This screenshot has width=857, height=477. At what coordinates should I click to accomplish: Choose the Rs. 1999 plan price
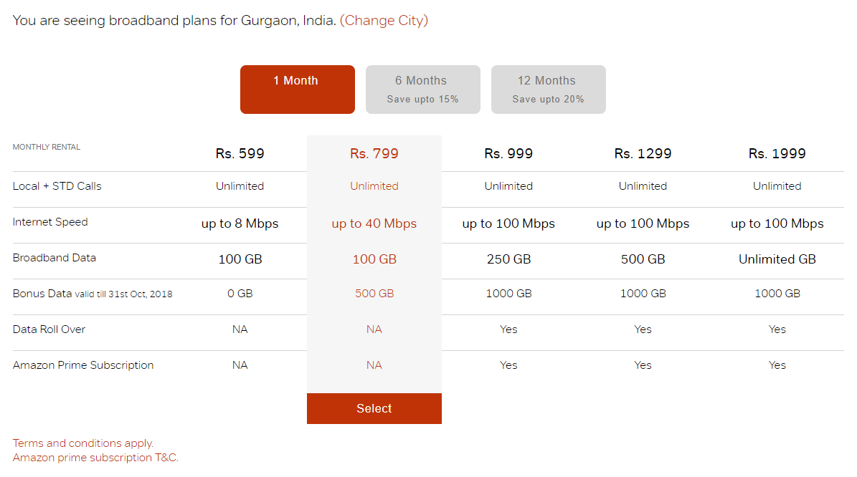pyautogui.click(x=777, y=153)
